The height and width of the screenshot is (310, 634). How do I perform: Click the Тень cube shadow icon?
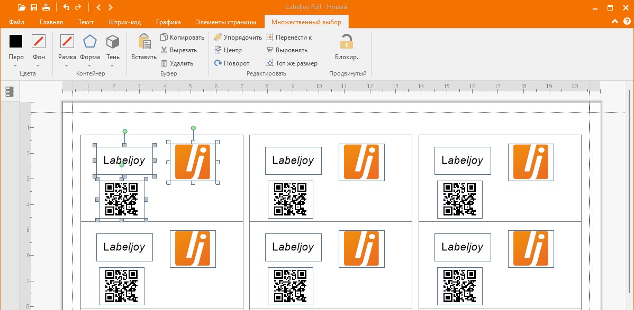coord(112,41)
